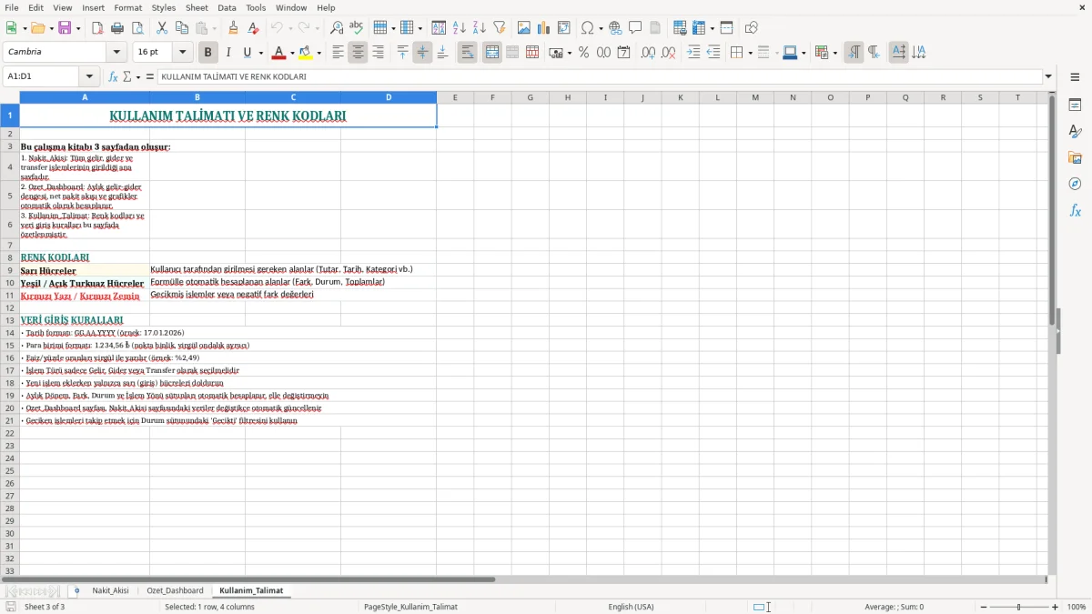The width and height of the screenshot is (1092, 614).
Task: Open font color palette dropdown arrow
Action: point(291,53)
